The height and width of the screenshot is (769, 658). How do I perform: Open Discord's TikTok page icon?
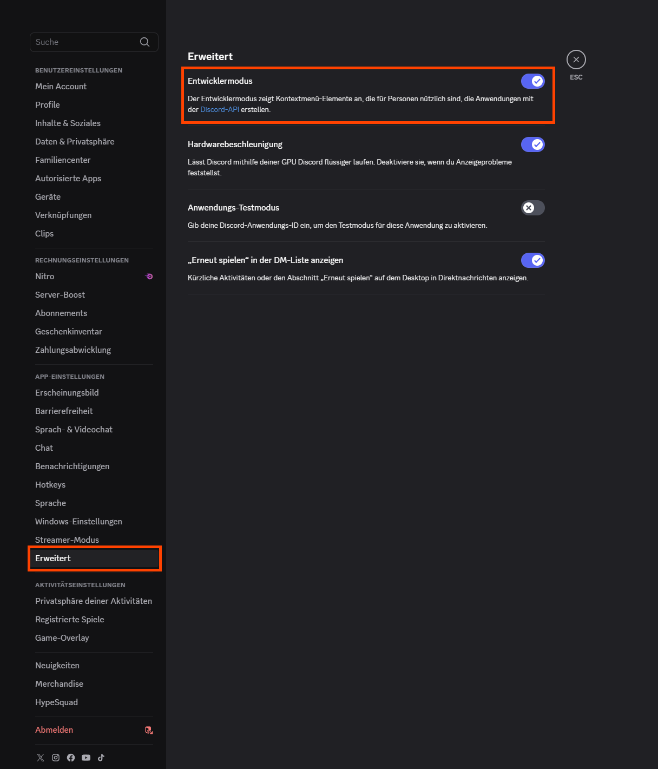coord(101,758)
